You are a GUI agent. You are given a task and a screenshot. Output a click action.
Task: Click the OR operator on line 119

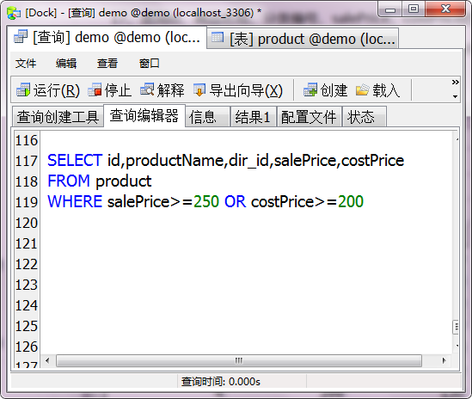(x=235, y=201)
